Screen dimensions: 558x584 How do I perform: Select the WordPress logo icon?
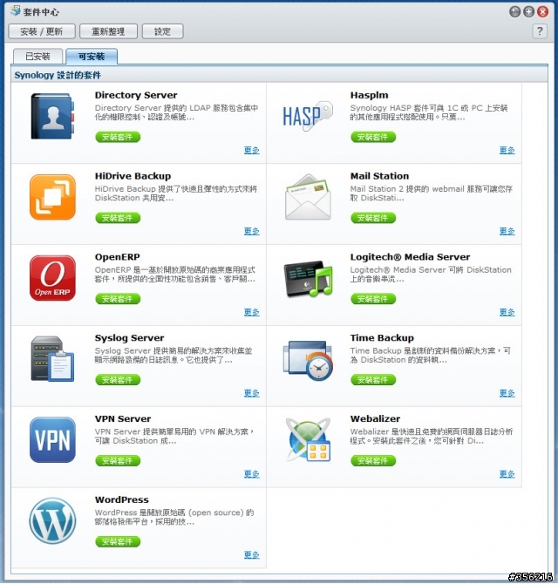[x=52, y=520]
